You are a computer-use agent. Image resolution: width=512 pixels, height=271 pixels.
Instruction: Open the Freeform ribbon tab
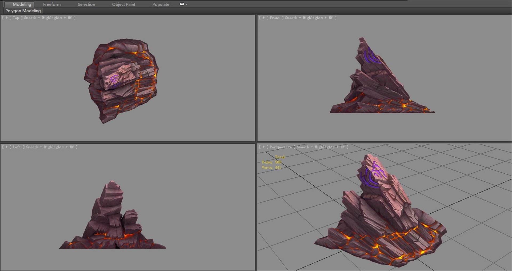pyautogui.click(x=52, y=4)
